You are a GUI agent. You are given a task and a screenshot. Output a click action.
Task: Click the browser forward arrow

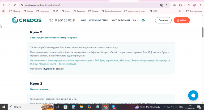pos(9,5)
